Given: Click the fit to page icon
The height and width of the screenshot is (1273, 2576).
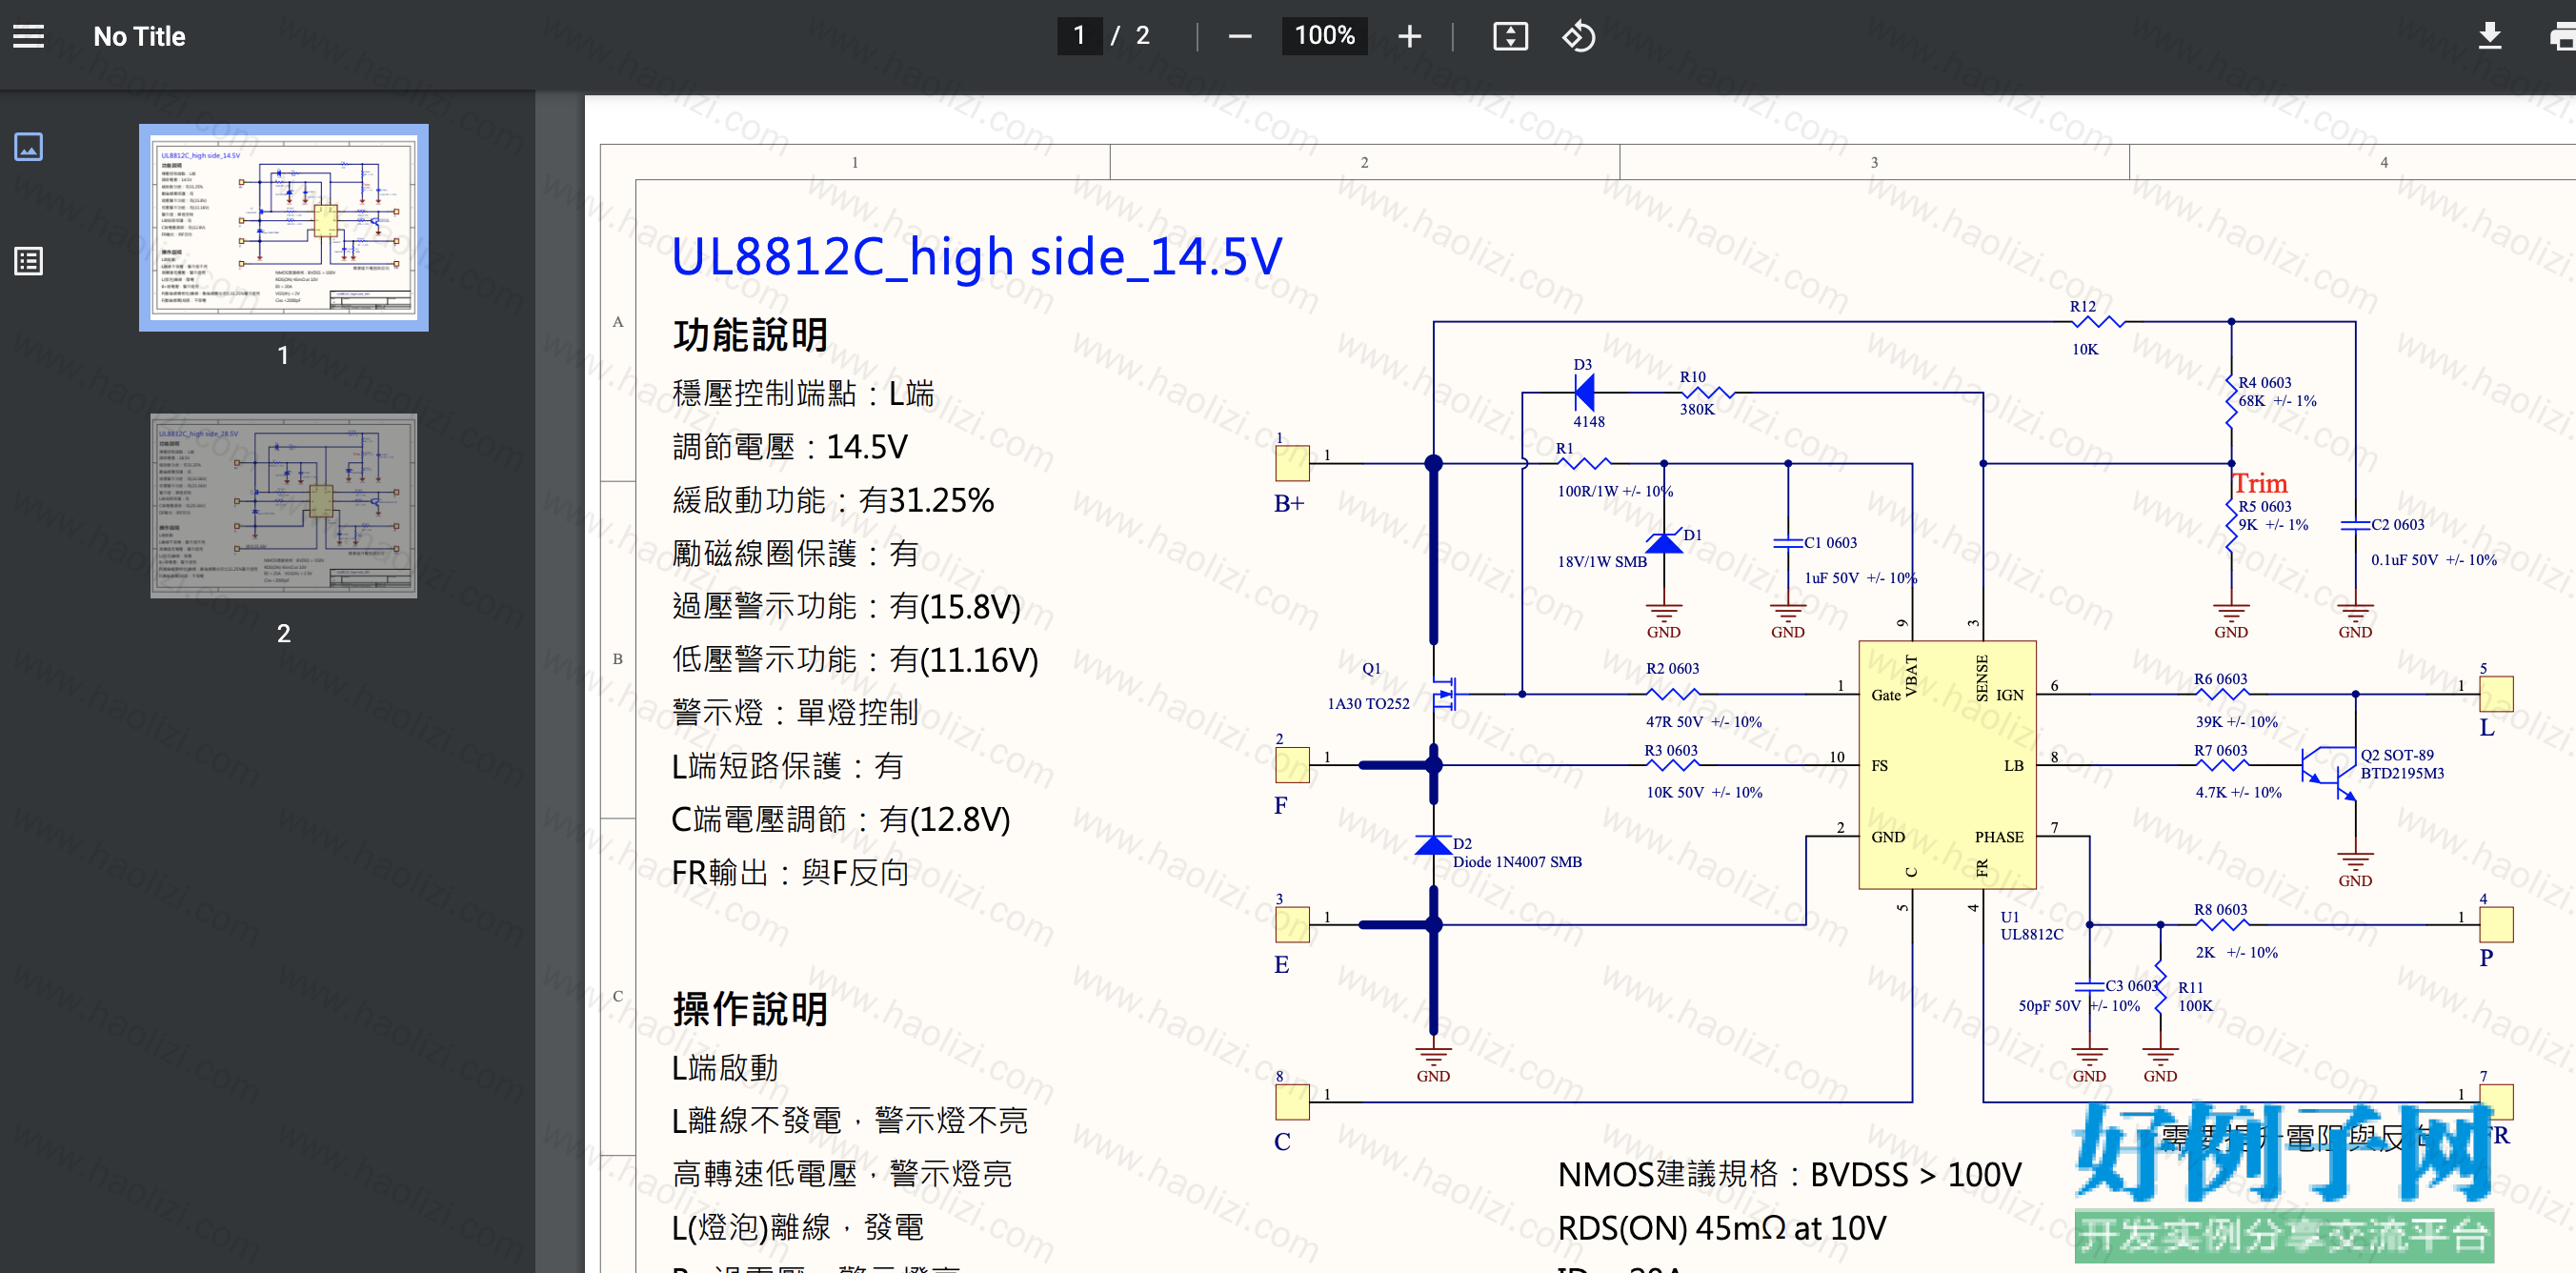Looking at the screenshot, I should pyautogui.click(x=1510, y=36).
